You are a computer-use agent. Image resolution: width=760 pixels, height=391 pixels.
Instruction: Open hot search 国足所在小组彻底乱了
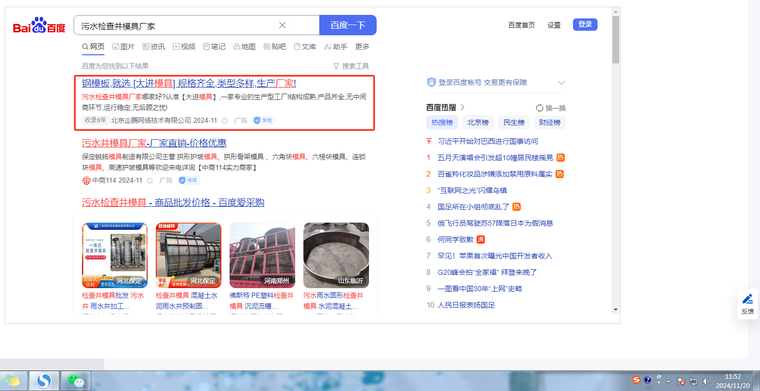[x=474, y=207]
